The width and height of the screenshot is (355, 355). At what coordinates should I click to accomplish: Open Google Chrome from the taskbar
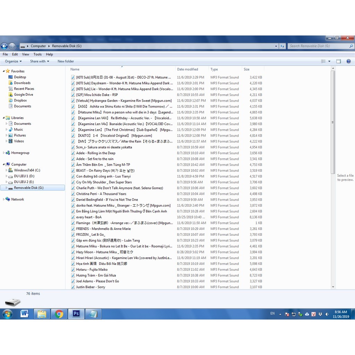pyautogui.click(x=59, y=314)
